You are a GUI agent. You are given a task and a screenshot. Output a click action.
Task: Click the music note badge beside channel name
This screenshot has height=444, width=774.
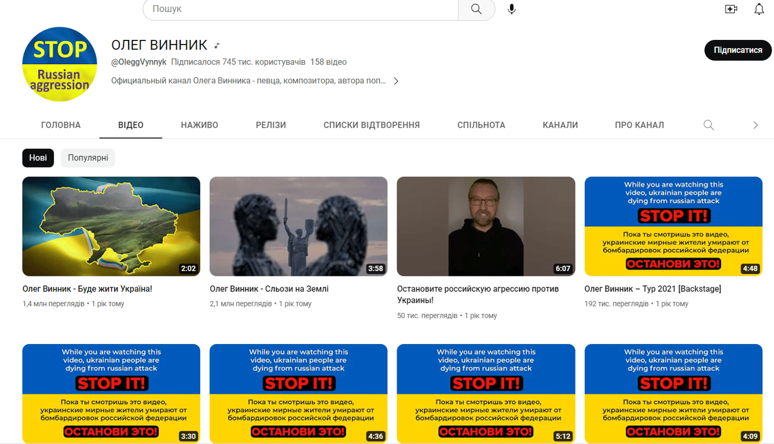217,46
